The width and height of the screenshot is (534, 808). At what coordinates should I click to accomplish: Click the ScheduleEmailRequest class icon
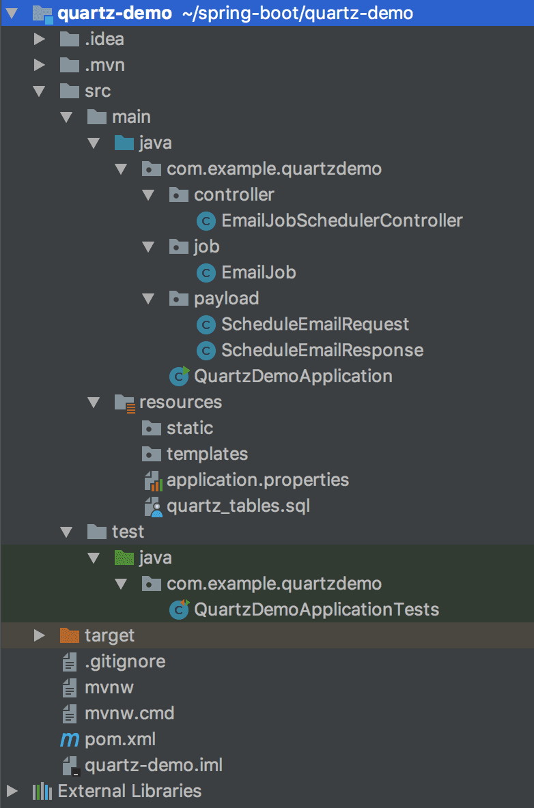(206, 325)
